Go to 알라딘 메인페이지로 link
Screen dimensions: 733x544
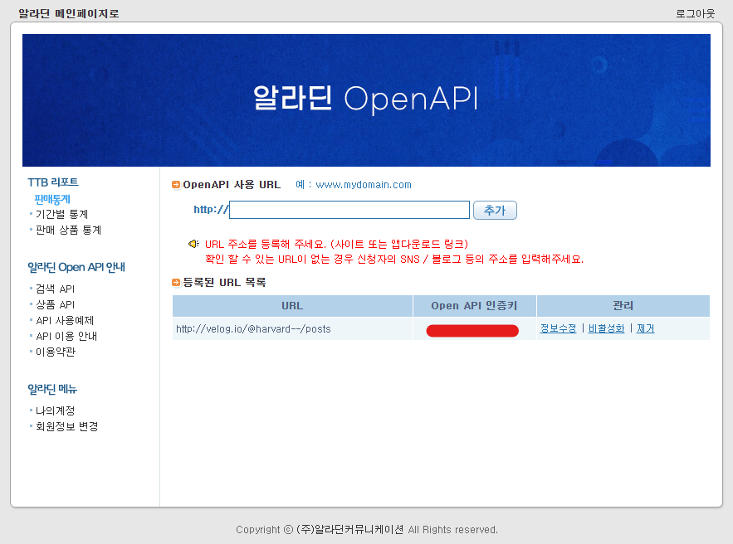[69, 13]
